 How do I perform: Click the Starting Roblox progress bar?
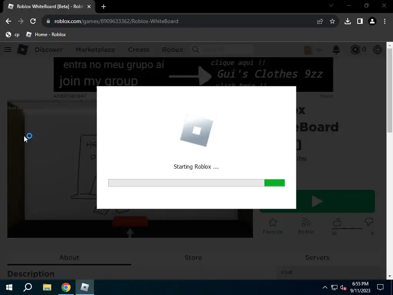pos(196,183)
